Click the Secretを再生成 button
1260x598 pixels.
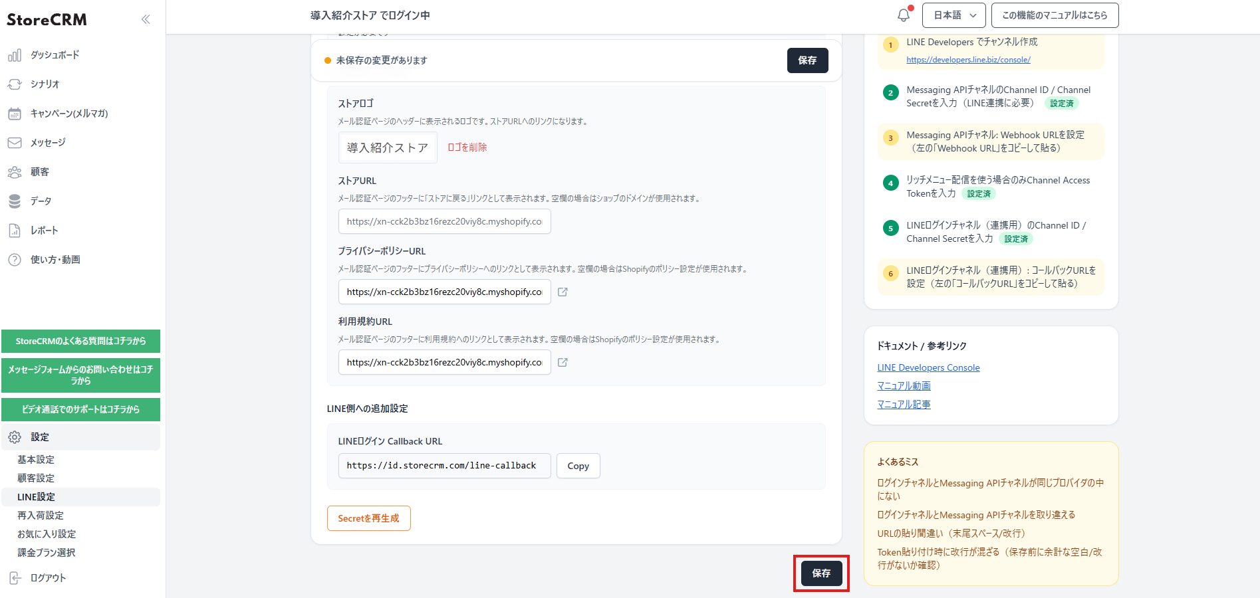(x=368, y=518)
